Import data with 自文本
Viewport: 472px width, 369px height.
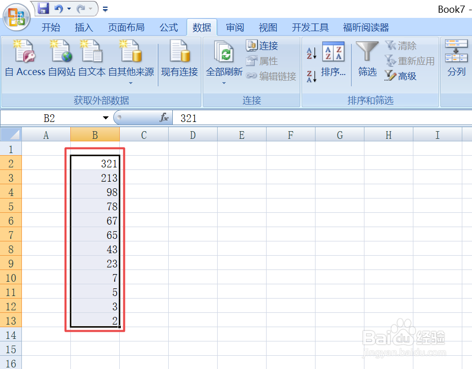[92, 59]
